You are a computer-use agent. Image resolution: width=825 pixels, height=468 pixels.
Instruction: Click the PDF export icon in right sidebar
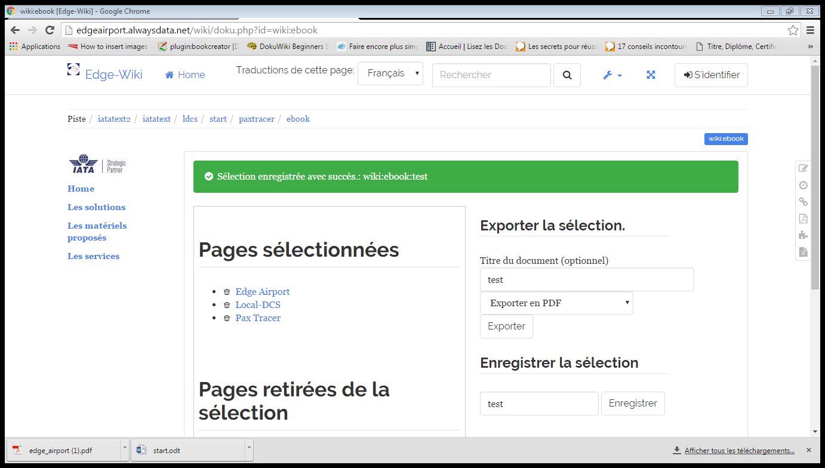tap(804, 218)
